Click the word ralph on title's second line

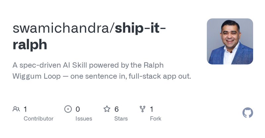point(30,44)
